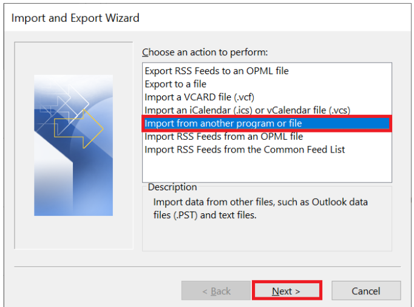414x307 pixels.
Task: Select Import RSS Feeds from the Common Feed List
Action: (245, 150)
